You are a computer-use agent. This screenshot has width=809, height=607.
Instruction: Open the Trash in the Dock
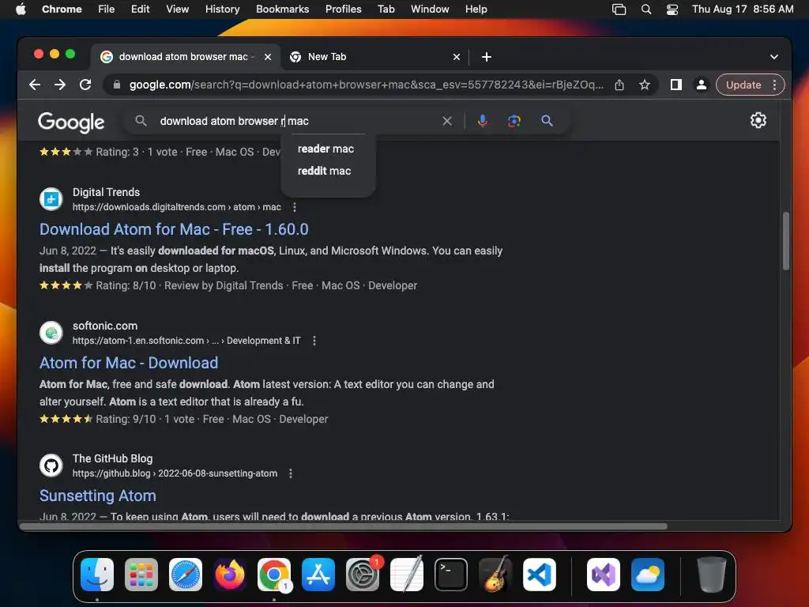click(712, 575)
